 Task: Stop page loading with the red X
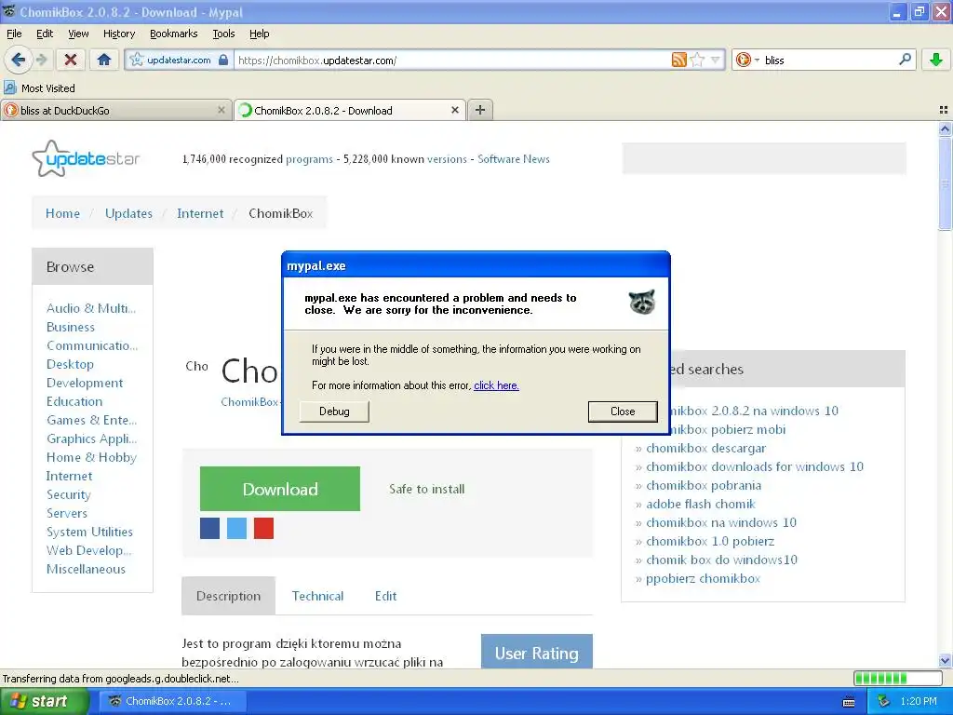[x=71, y=60]
